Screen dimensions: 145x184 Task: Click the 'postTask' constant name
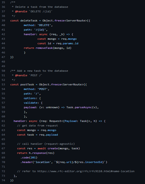coord(27,85)
